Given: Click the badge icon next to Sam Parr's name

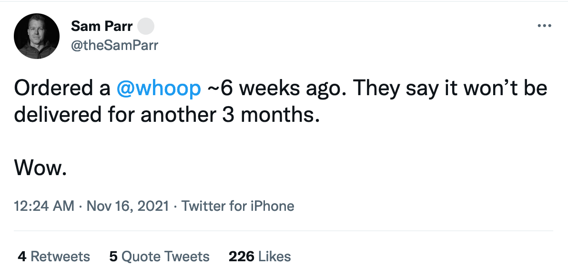Looking at the screenshot, I should [146, 26].
